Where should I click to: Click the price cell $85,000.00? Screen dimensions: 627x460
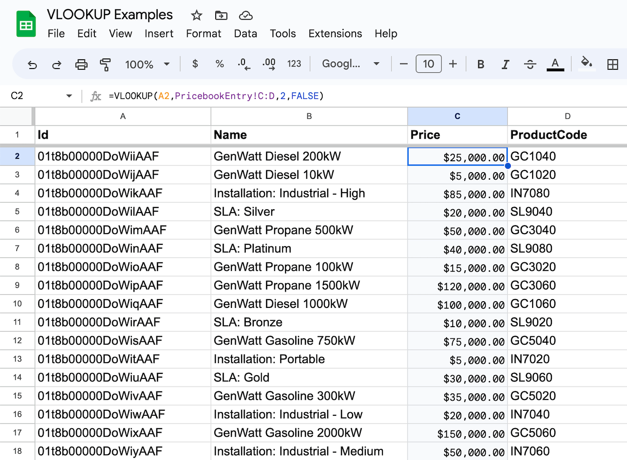click(457, 193)
